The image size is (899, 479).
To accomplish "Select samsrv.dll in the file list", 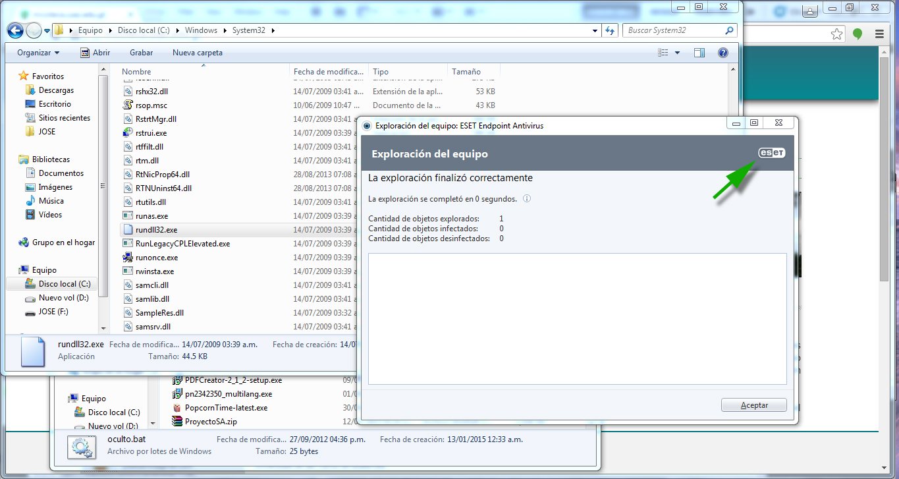I will coord(153,327).
